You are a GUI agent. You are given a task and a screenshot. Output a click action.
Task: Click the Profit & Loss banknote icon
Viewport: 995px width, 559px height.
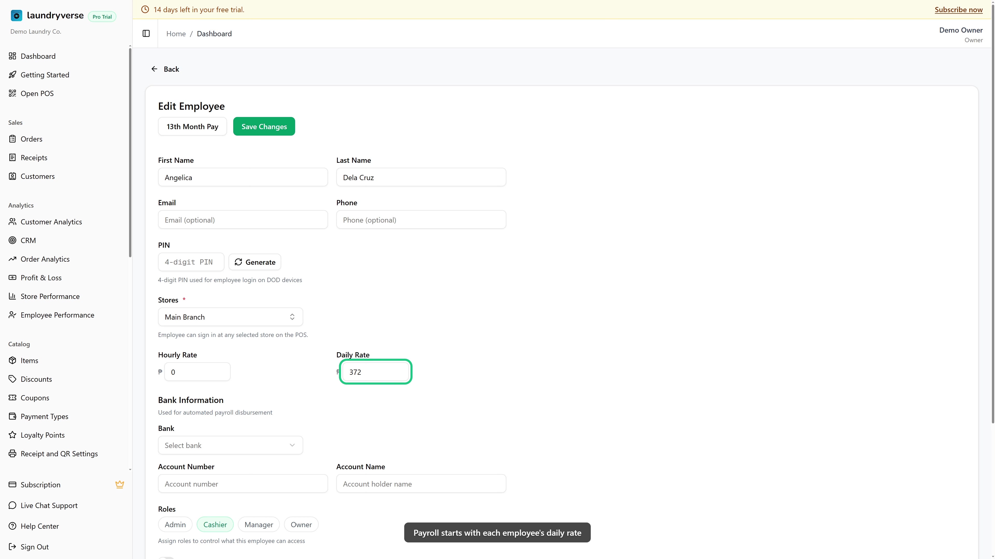pyautogui.click(x=12, y=277)
